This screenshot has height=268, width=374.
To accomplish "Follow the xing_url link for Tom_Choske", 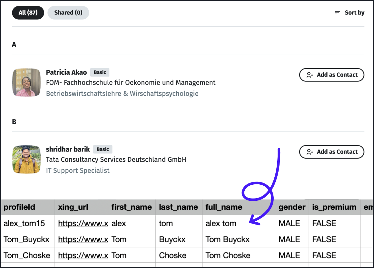I will [83, 255].
